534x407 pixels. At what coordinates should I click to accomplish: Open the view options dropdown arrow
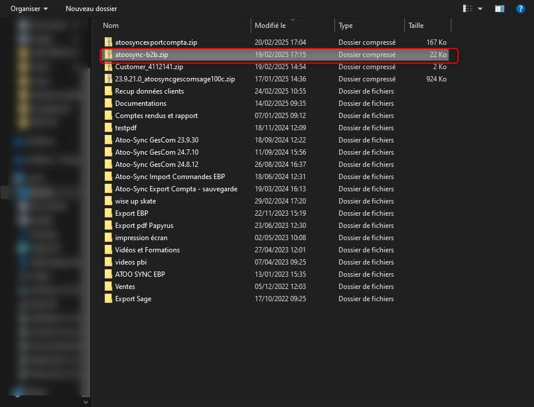coord(480,9)
